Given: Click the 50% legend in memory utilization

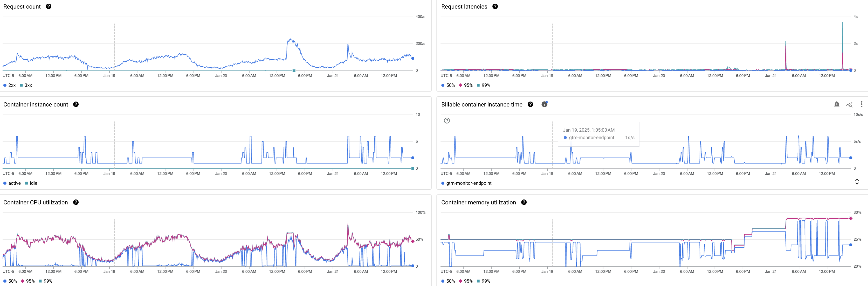Looking at the screenshot, I should [448, 281].
